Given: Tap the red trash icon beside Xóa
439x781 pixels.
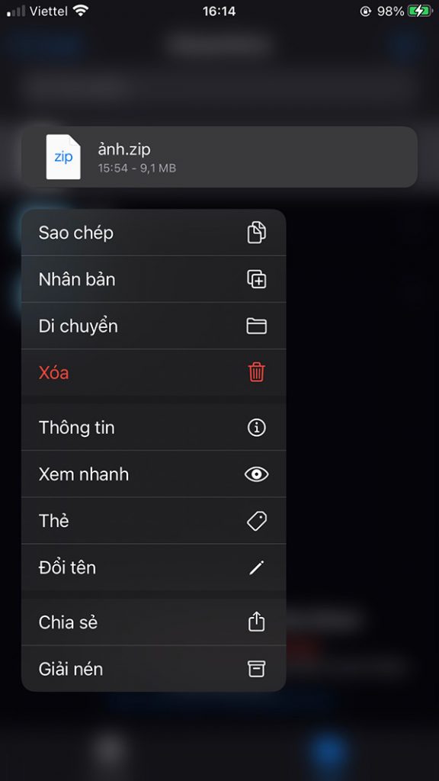Looking at the screenshot, I should point(257,372).
